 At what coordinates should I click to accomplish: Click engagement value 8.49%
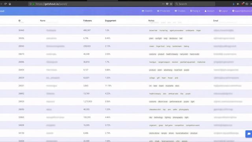pos(107,38)
